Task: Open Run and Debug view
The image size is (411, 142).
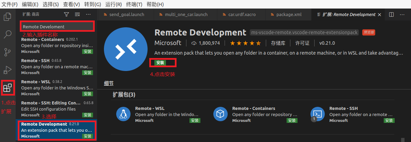Action: coord(7,70)
